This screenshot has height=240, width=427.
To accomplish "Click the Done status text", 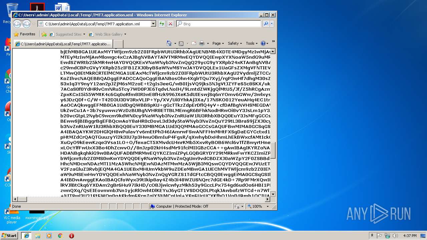I will coord(16,206).
